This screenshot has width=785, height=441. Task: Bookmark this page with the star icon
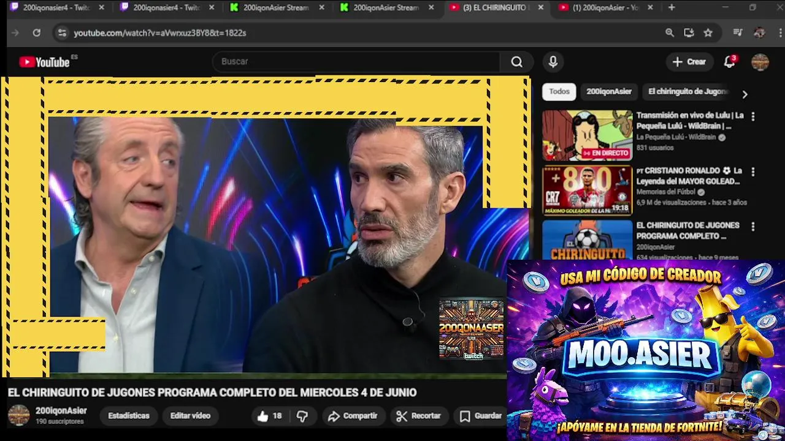click(x=708, y=33)
